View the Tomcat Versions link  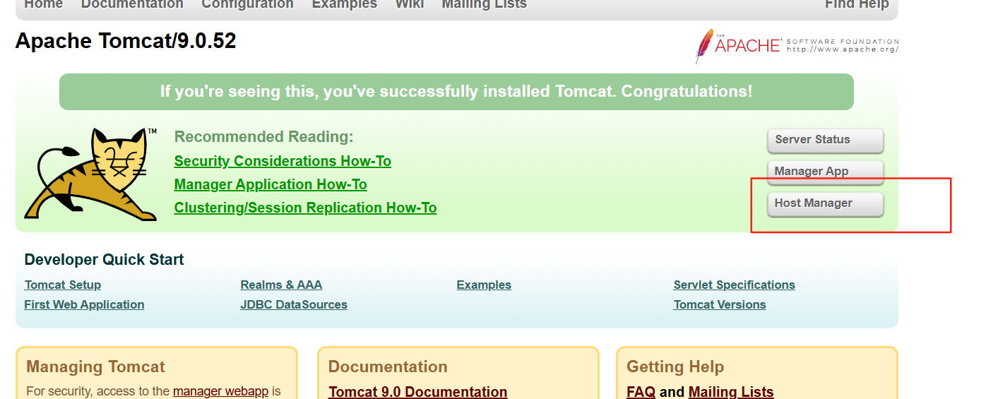(720, 304)
